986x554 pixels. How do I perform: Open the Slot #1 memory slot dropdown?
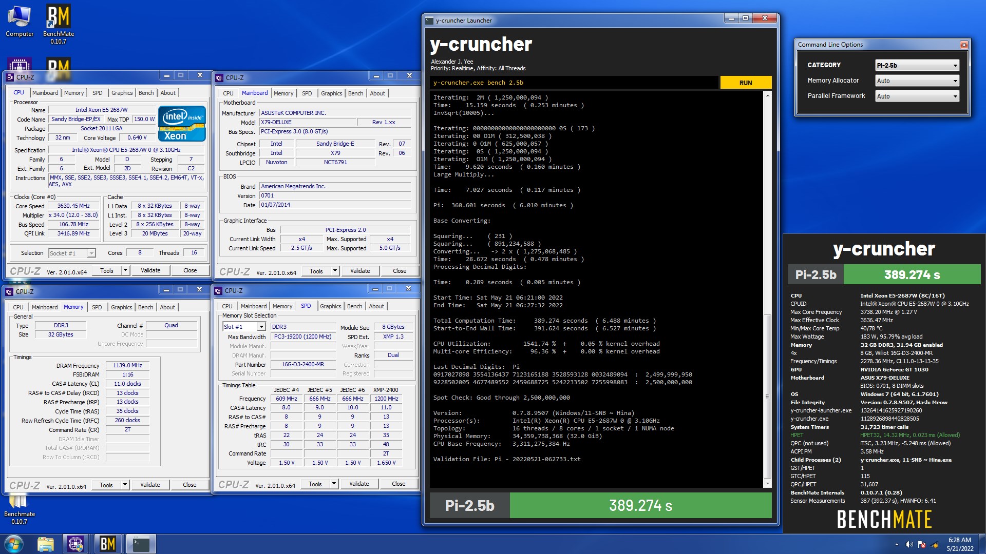[x=261, y=327]
